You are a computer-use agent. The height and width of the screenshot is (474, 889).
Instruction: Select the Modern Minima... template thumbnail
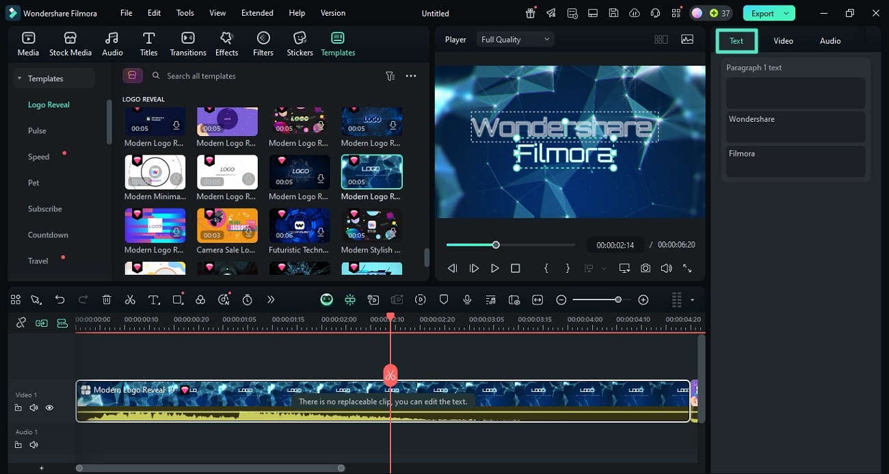point(155,172)
